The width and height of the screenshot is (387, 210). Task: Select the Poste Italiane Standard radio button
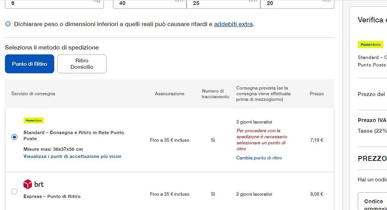tap(14, 137)
